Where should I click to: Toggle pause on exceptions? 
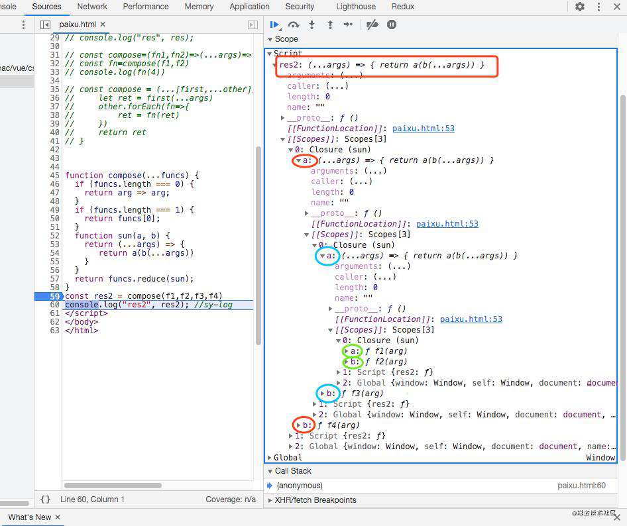pyautogui.click(x=392, y=25)
